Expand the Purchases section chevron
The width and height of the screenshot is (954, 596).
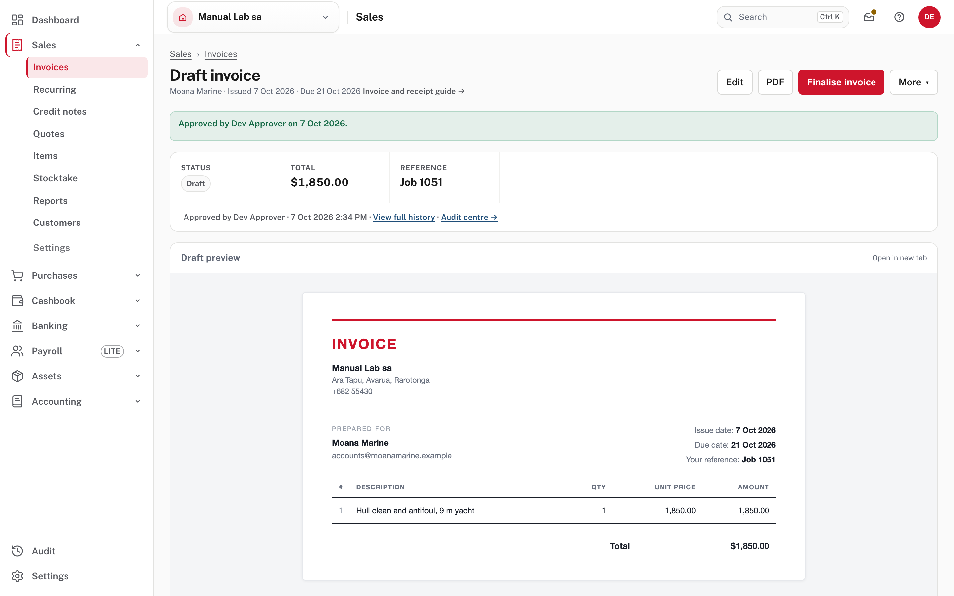point(138,275)
